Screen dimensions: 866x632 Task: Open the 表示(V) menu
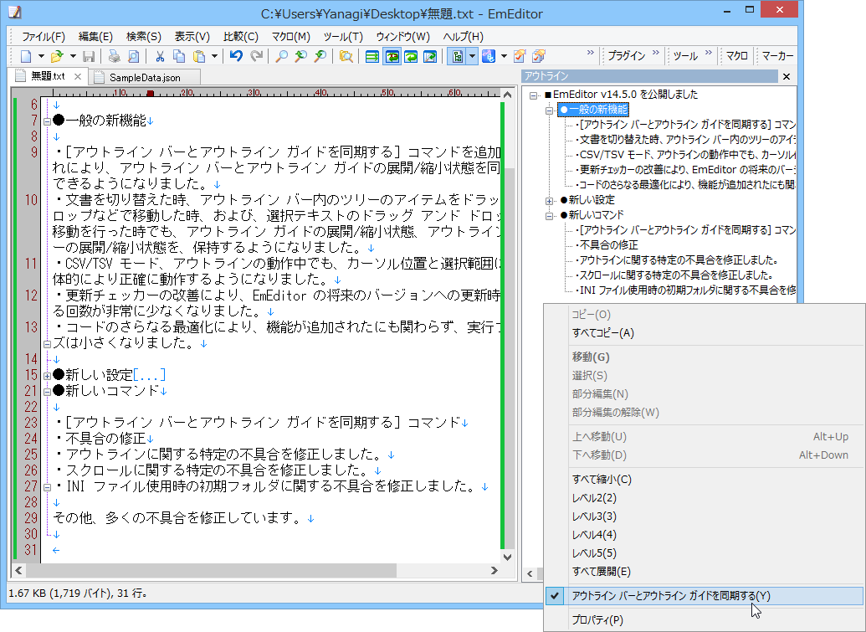point(192,37)
